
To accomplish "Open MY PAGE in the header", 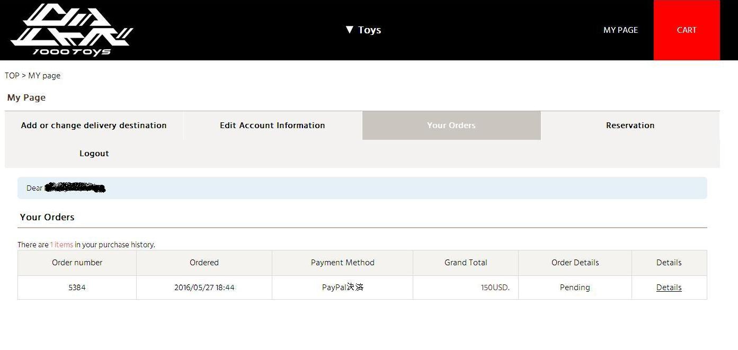I will click(620, 30).
